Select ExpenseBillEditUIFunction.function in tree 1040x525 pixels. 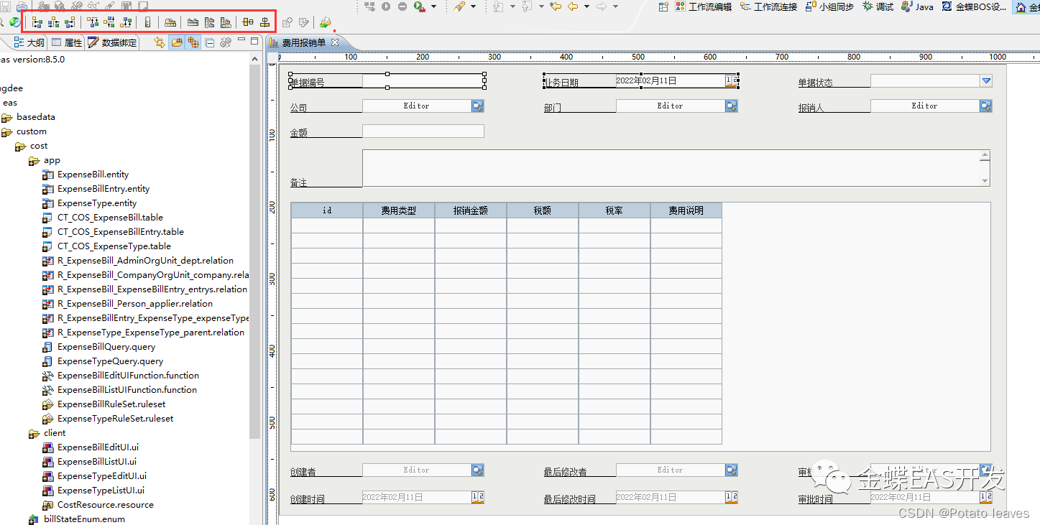click(128, 376)
